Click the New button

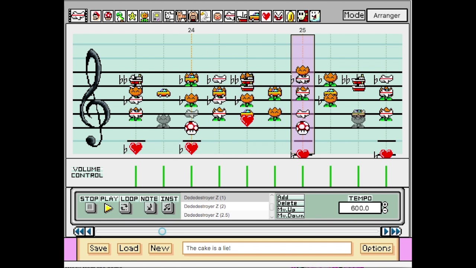point(160,248)
